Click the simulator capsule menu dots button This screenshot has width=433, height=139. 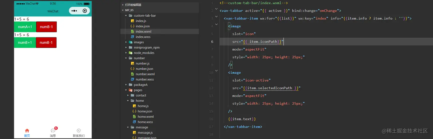(x=74, y=11)
